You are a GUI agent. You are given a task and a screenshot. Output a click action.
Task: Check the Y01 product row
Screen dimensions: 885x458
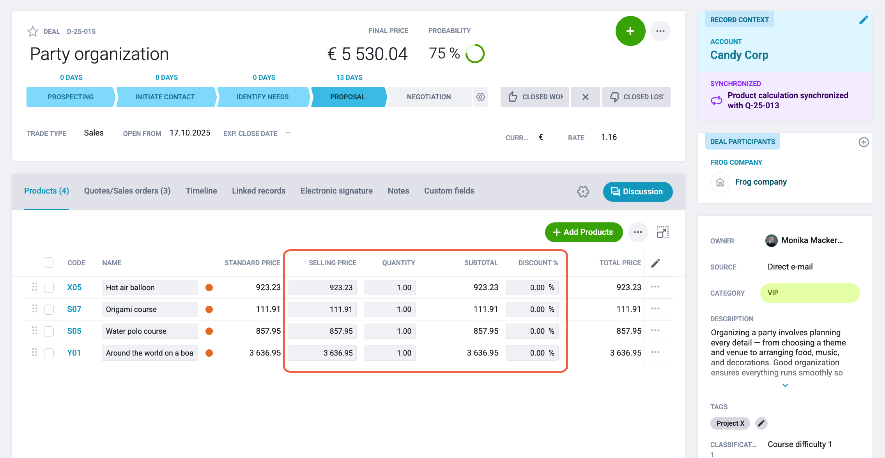(x=49, y=353)
